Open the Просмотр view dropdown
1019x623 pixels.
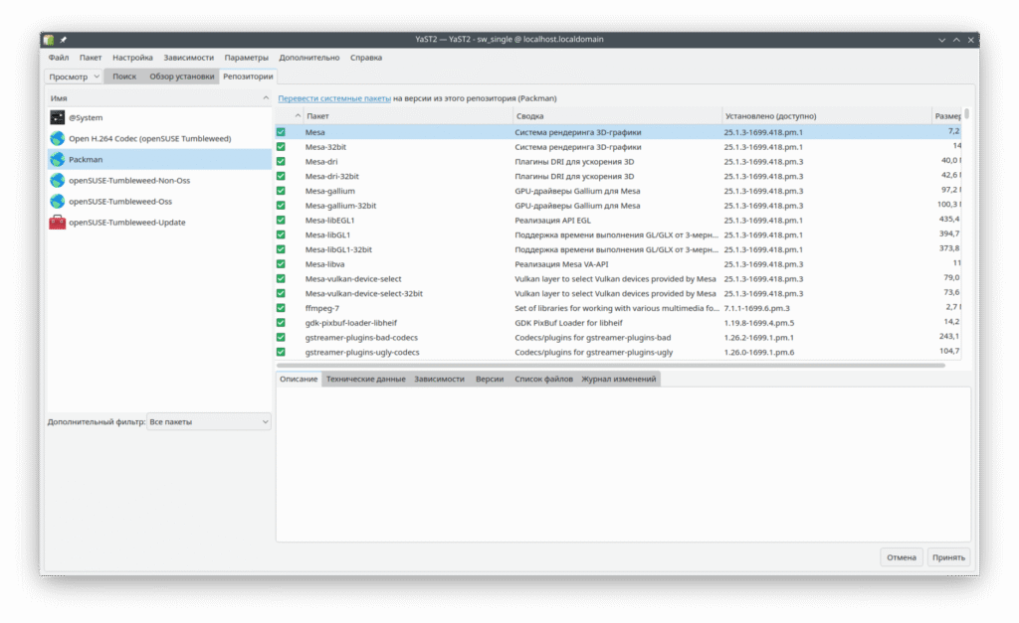(x=74, y=77)
